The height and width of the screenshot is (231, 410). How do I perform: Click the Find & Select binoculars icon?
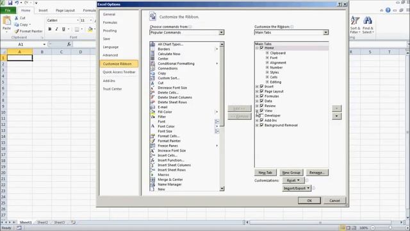(x=368, y=21)
